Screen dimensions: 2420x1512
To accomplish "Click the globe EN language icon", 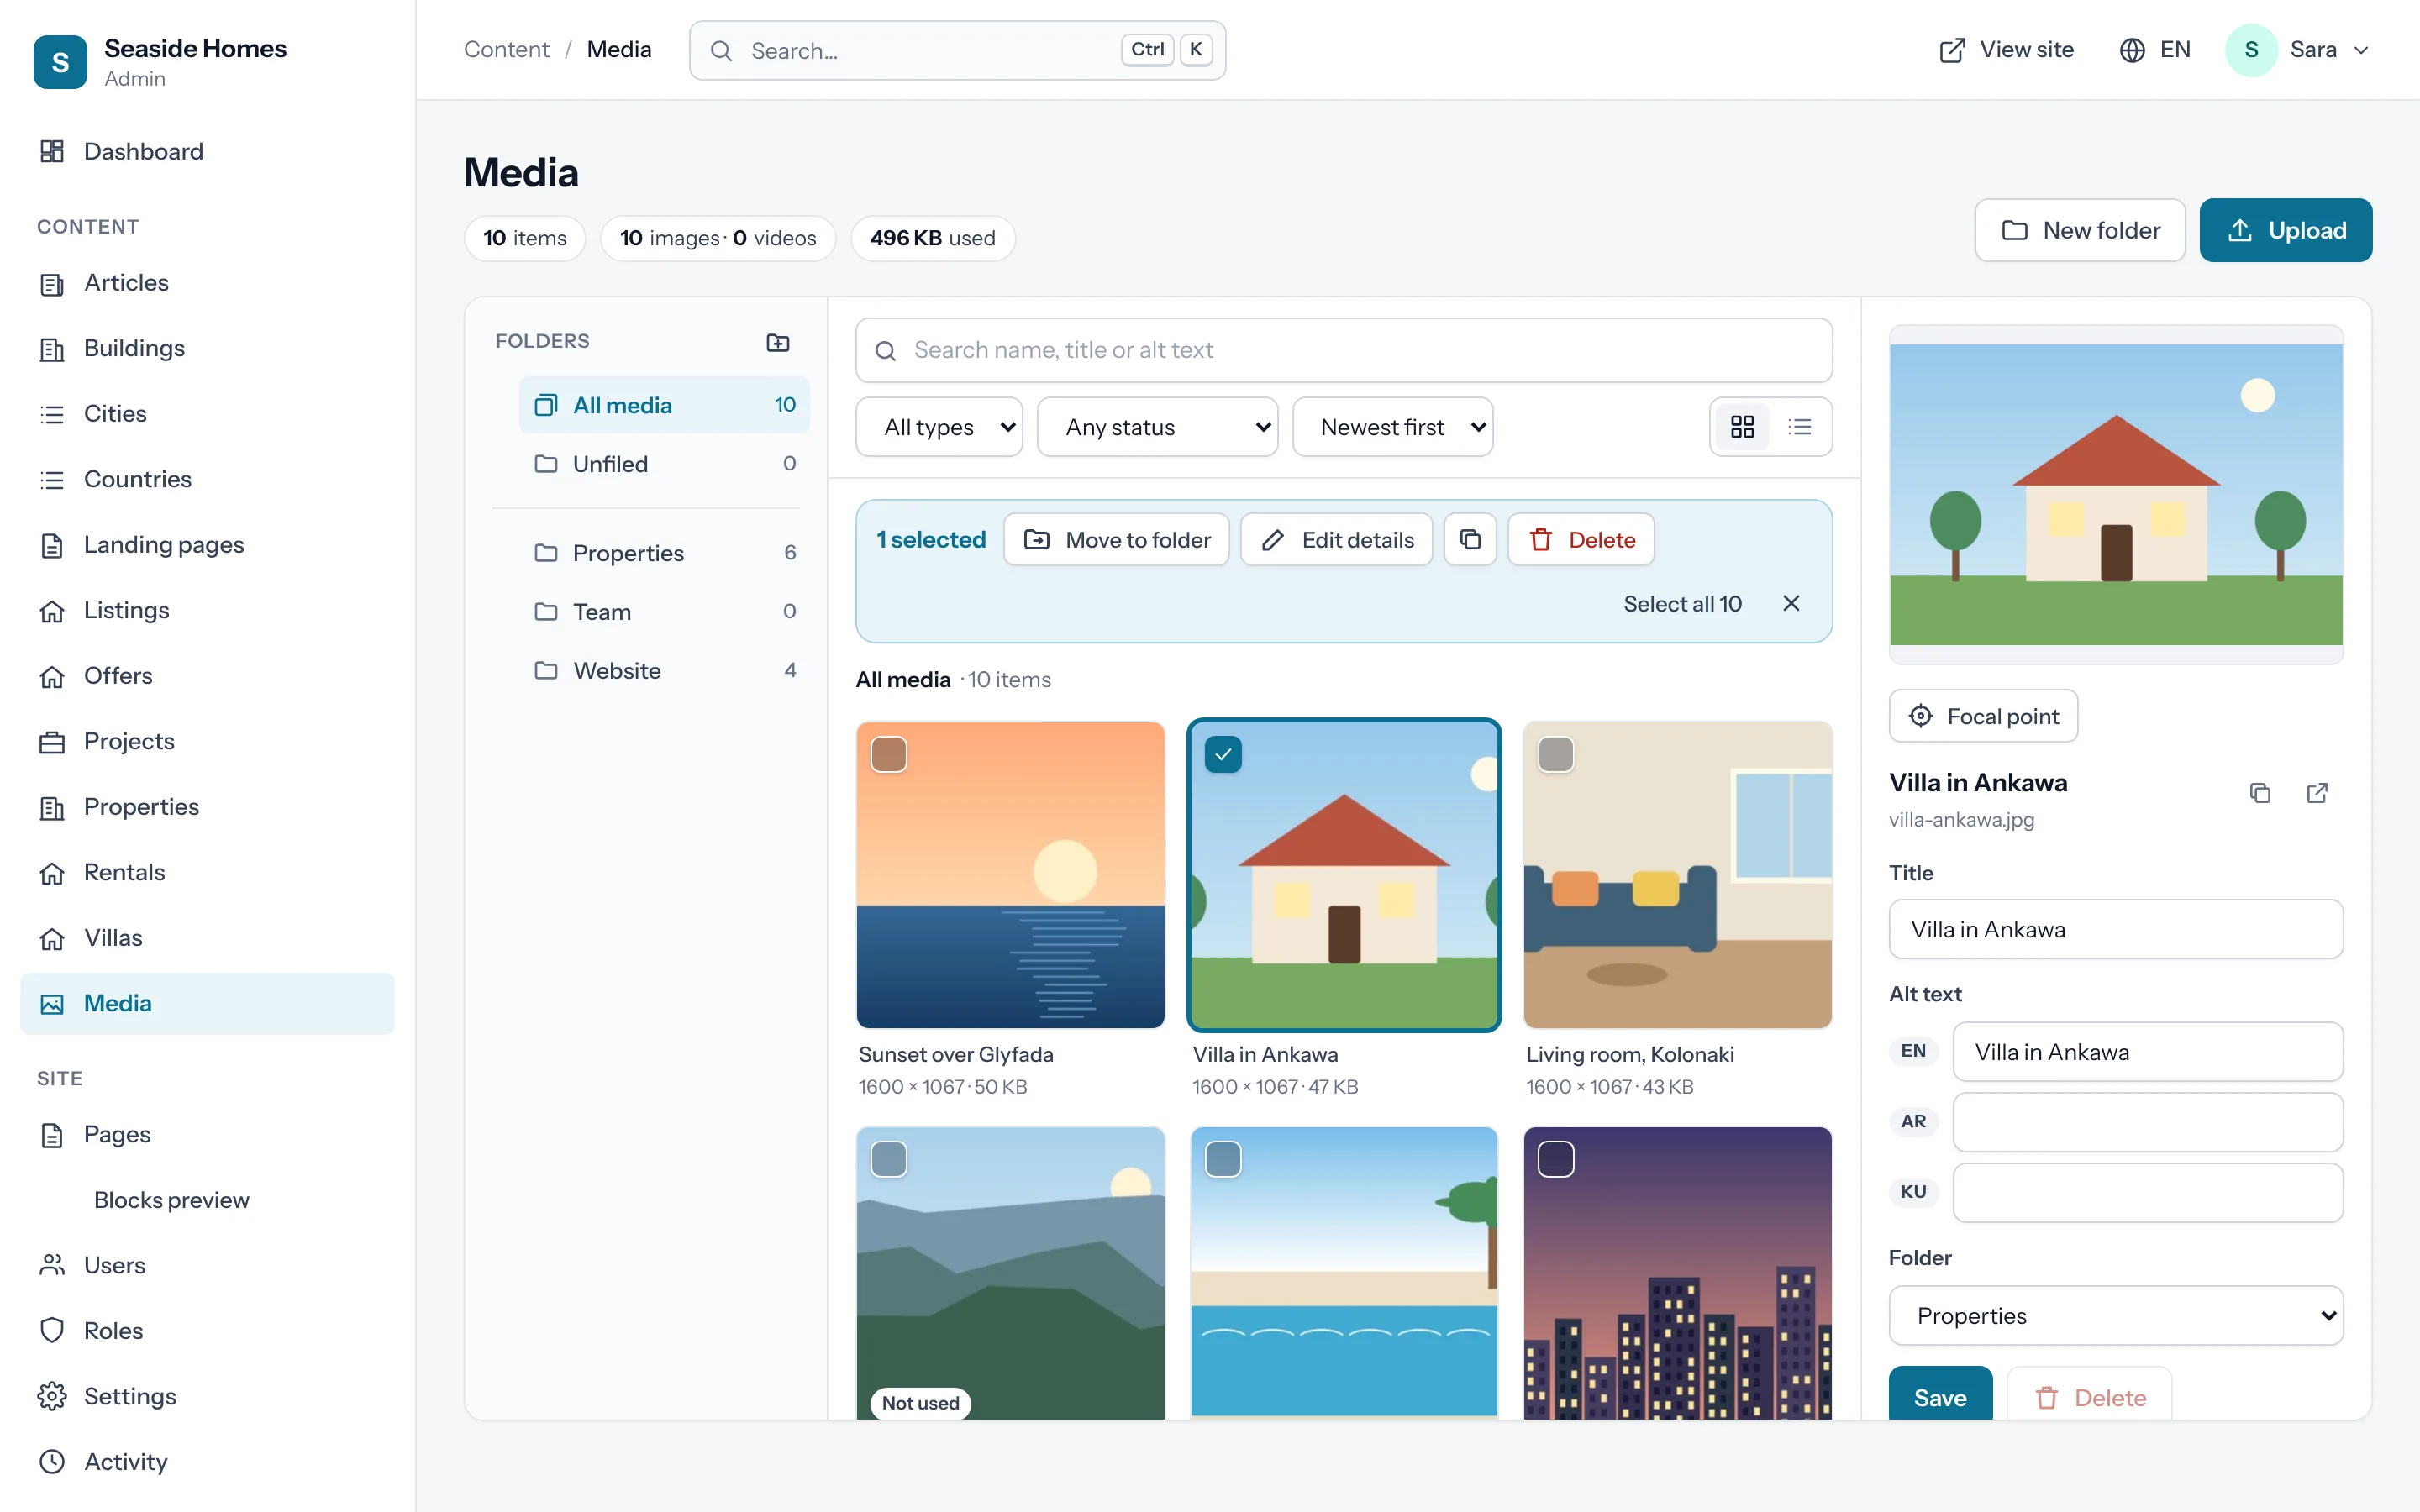I will click(x=2132, y=50).
